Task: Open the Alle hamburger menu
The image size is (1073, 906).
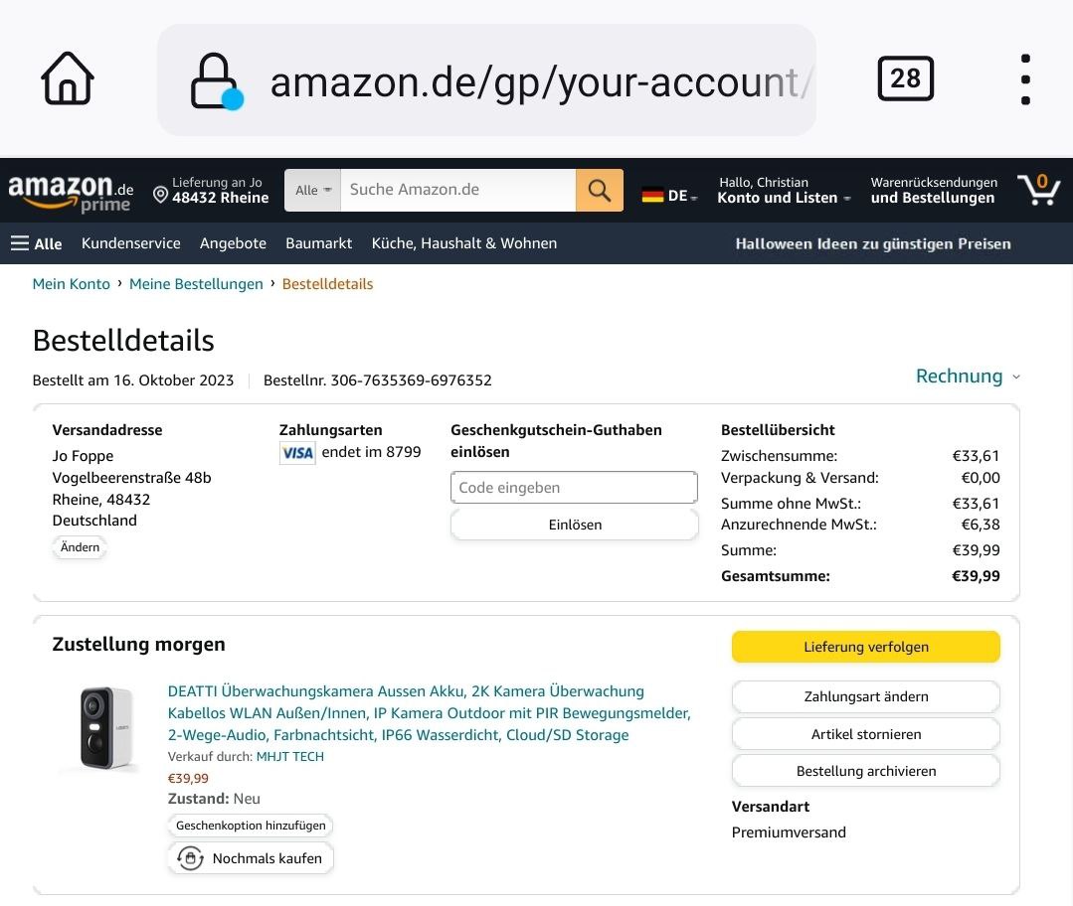Action: click(36, 243)
